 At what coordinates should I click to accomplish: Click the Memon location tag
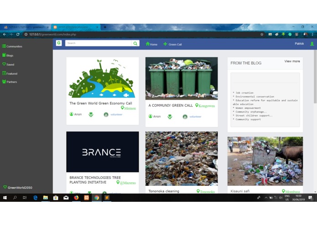[x=128, y=108]
